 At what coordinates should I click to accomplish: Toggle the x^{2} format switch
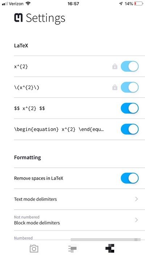[x=129, y=66]
